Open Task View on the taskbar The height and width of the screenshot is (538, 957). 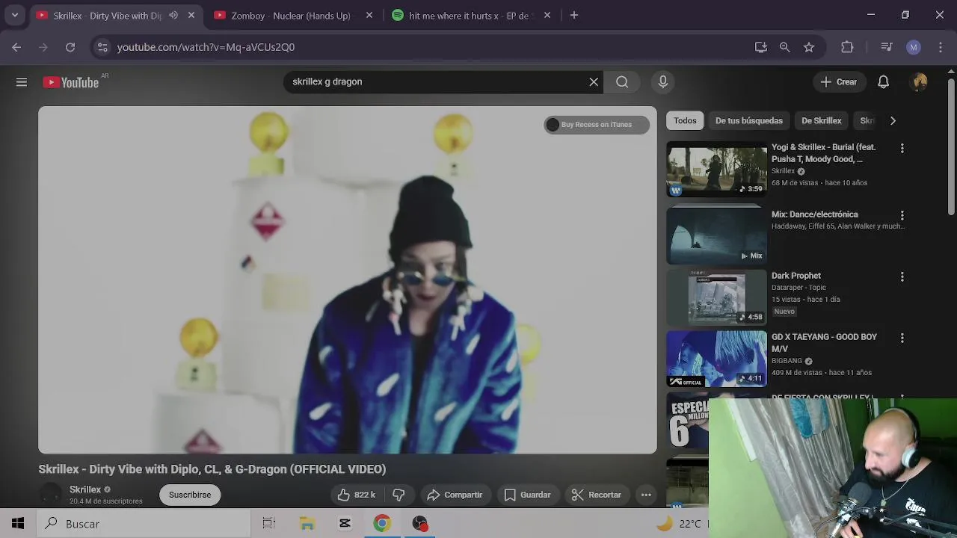pos(269,524)
